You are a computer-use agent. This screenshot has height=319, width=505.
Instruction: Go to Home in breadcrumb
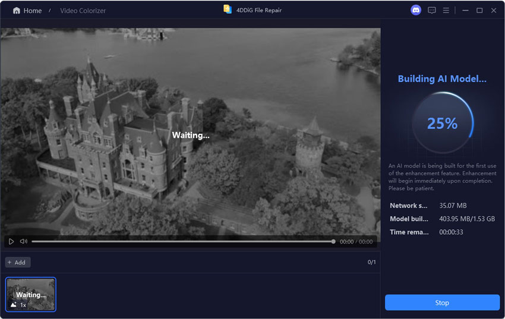coord(33,11)
